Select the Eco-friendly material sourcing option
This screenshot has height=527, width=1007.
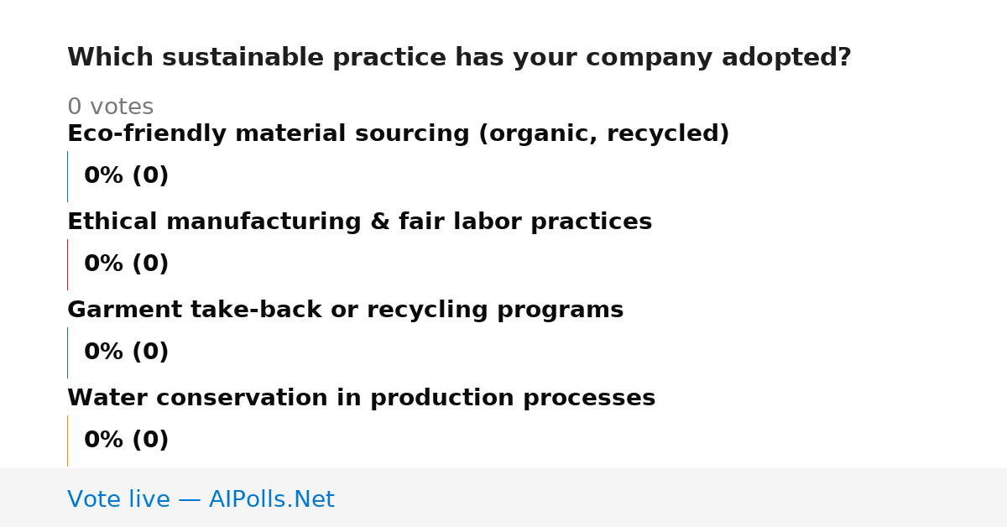(x=399, y=134)
